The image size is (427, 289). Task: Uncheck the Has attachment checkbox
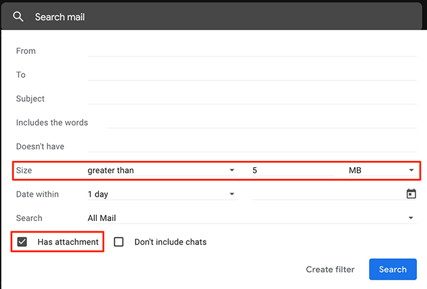22,242
